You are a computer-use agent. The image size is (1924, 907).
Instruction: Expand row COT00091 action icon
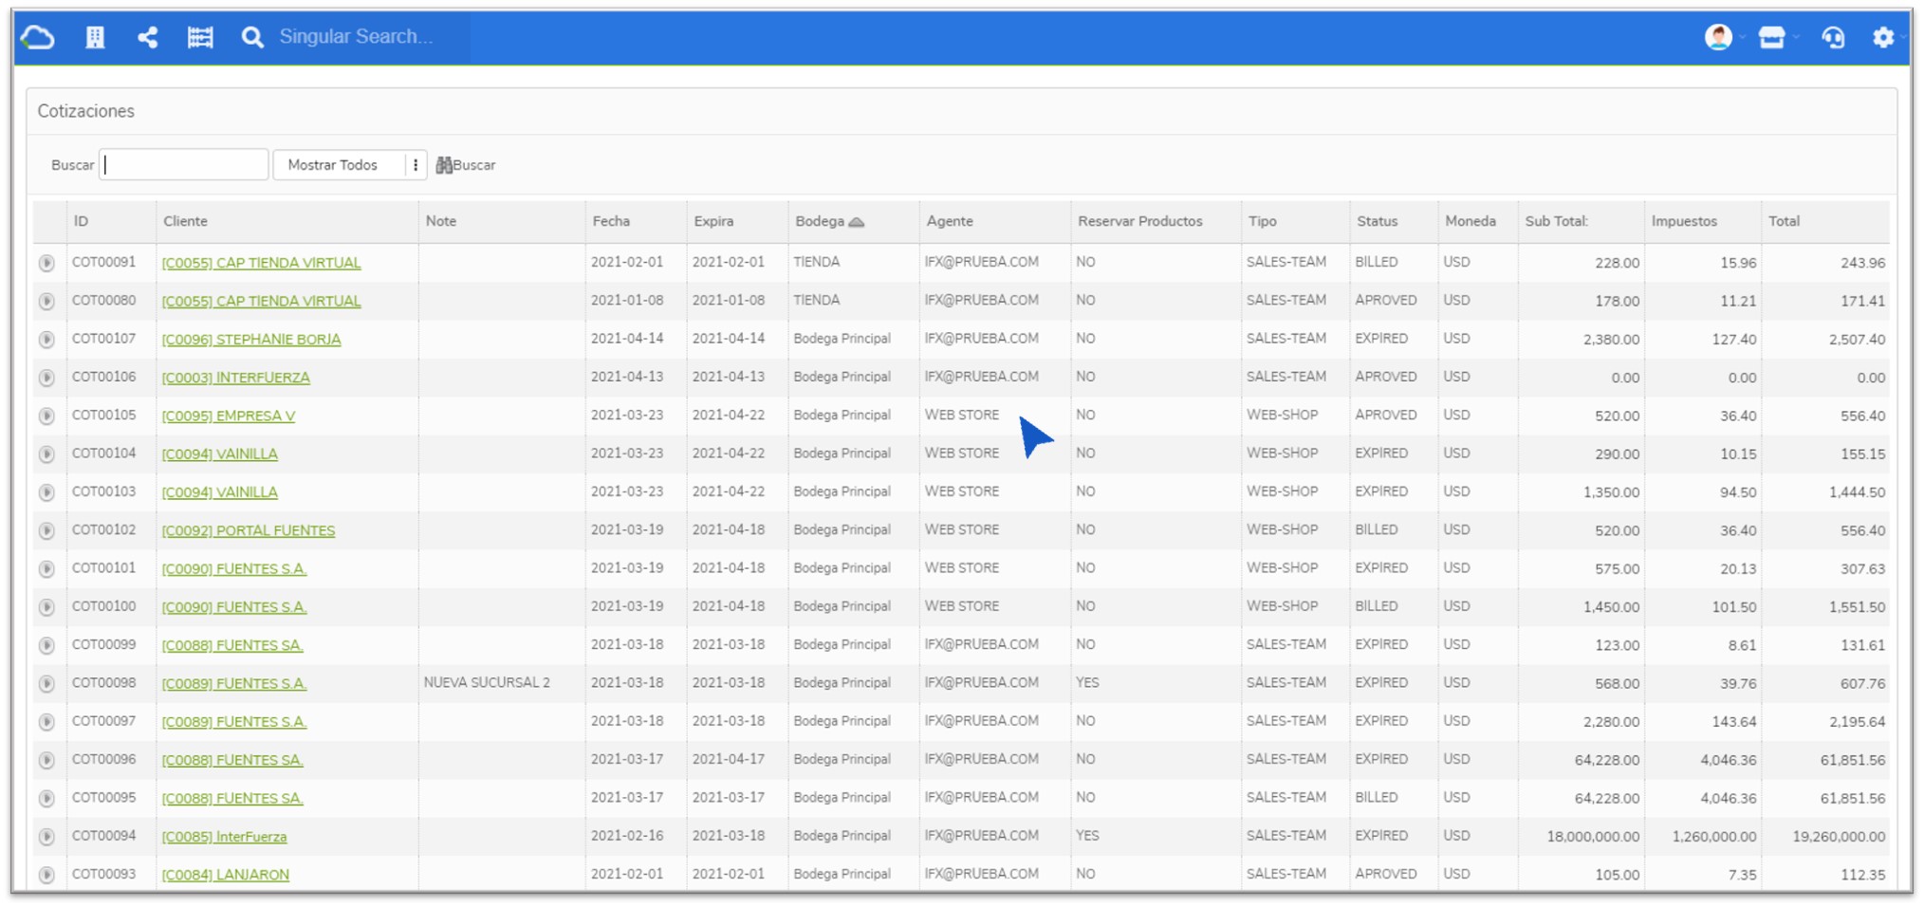[46, 263]
